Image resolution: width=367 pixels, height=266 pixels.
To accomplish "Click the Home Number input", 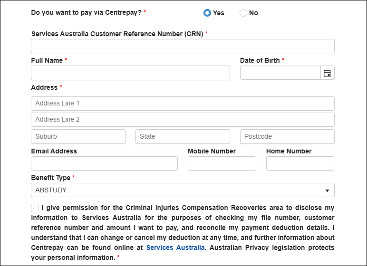I will 300,163.
